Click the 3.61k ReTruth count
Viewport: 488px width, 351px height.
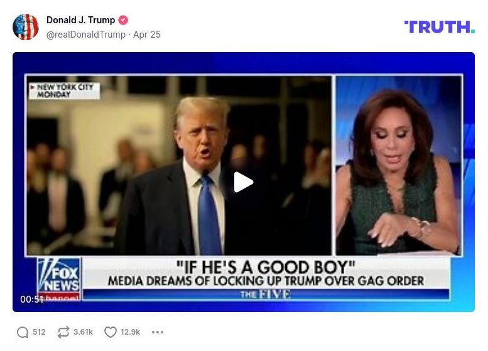click(x=83, y=332)
